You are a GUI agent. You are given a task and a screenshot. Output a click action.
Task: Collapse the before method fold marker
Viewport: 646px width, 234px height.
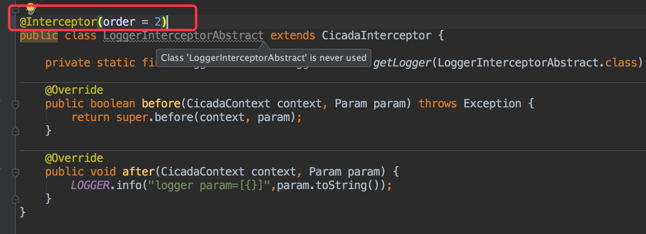[15, 105]
